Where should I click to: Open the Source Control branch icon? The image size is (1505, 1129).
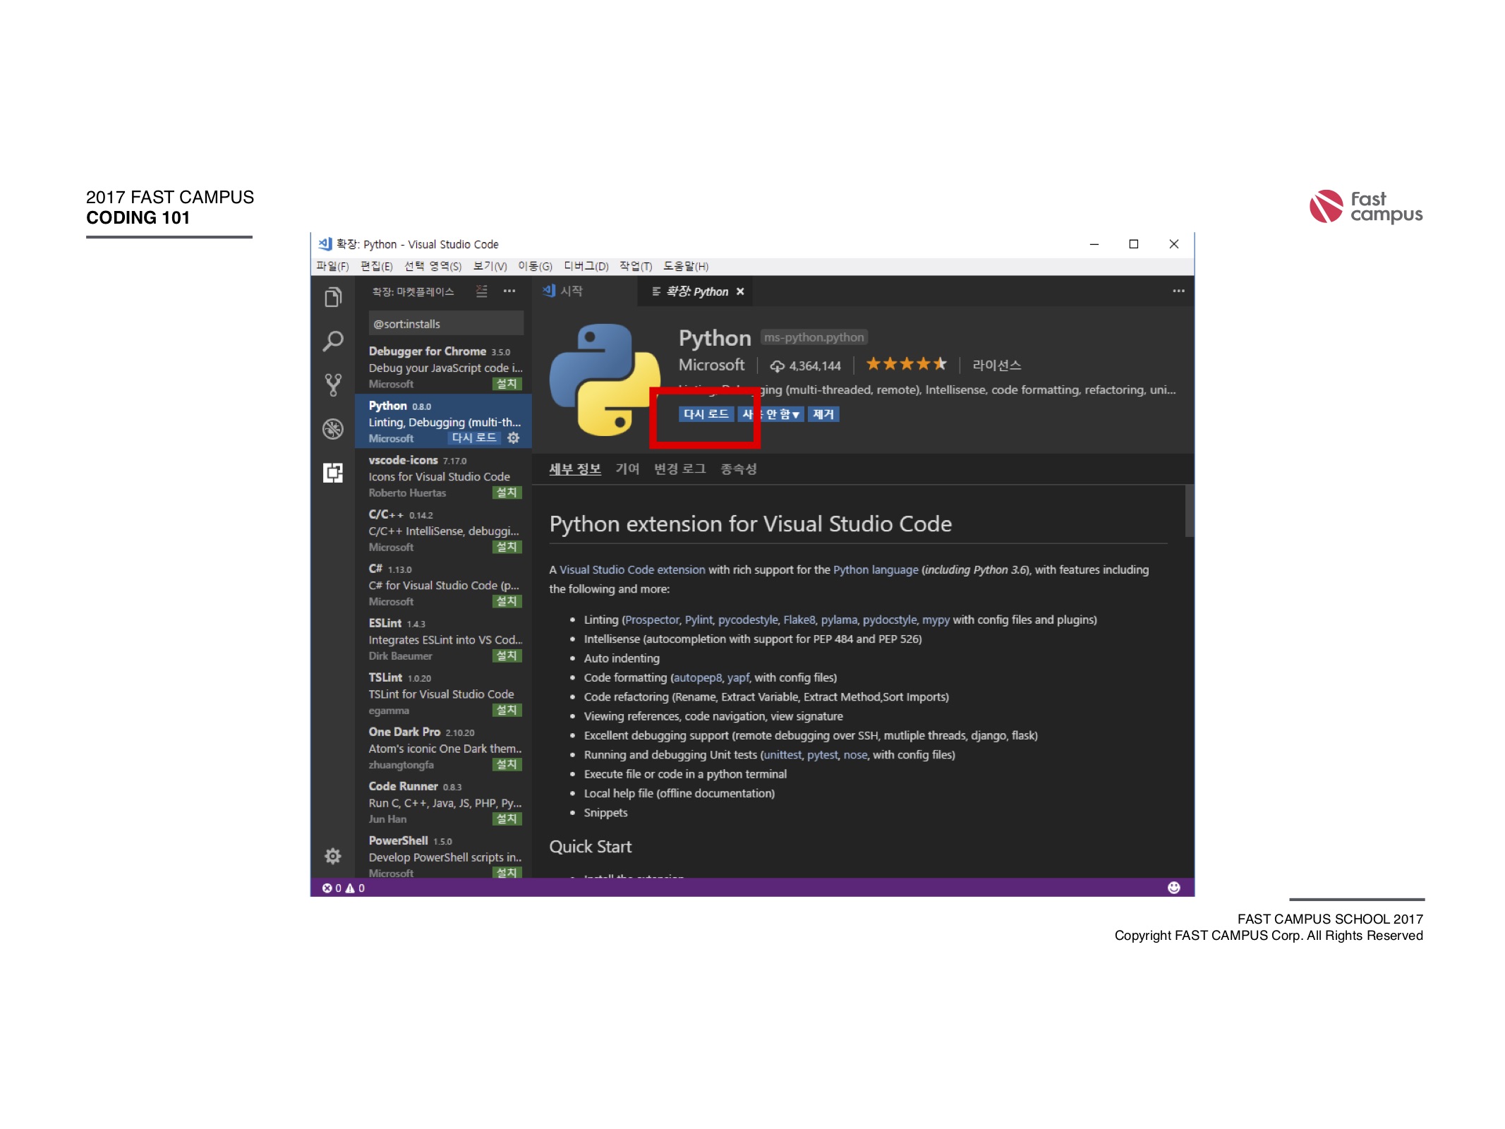(333, 385)
